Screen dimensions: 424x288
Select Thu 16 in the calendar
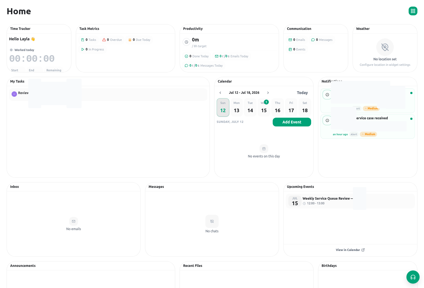click(278, 107)
